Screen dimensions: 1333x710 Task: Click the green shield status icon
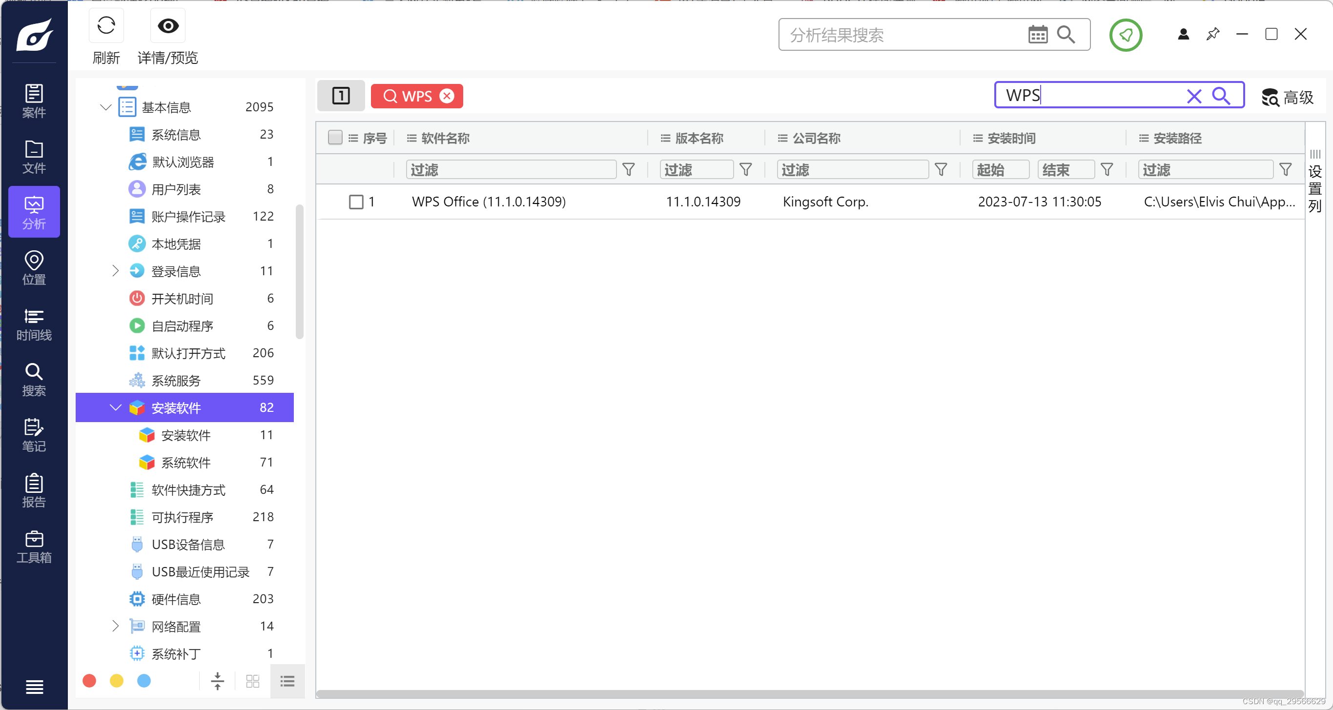click(x=1126, y=35)
